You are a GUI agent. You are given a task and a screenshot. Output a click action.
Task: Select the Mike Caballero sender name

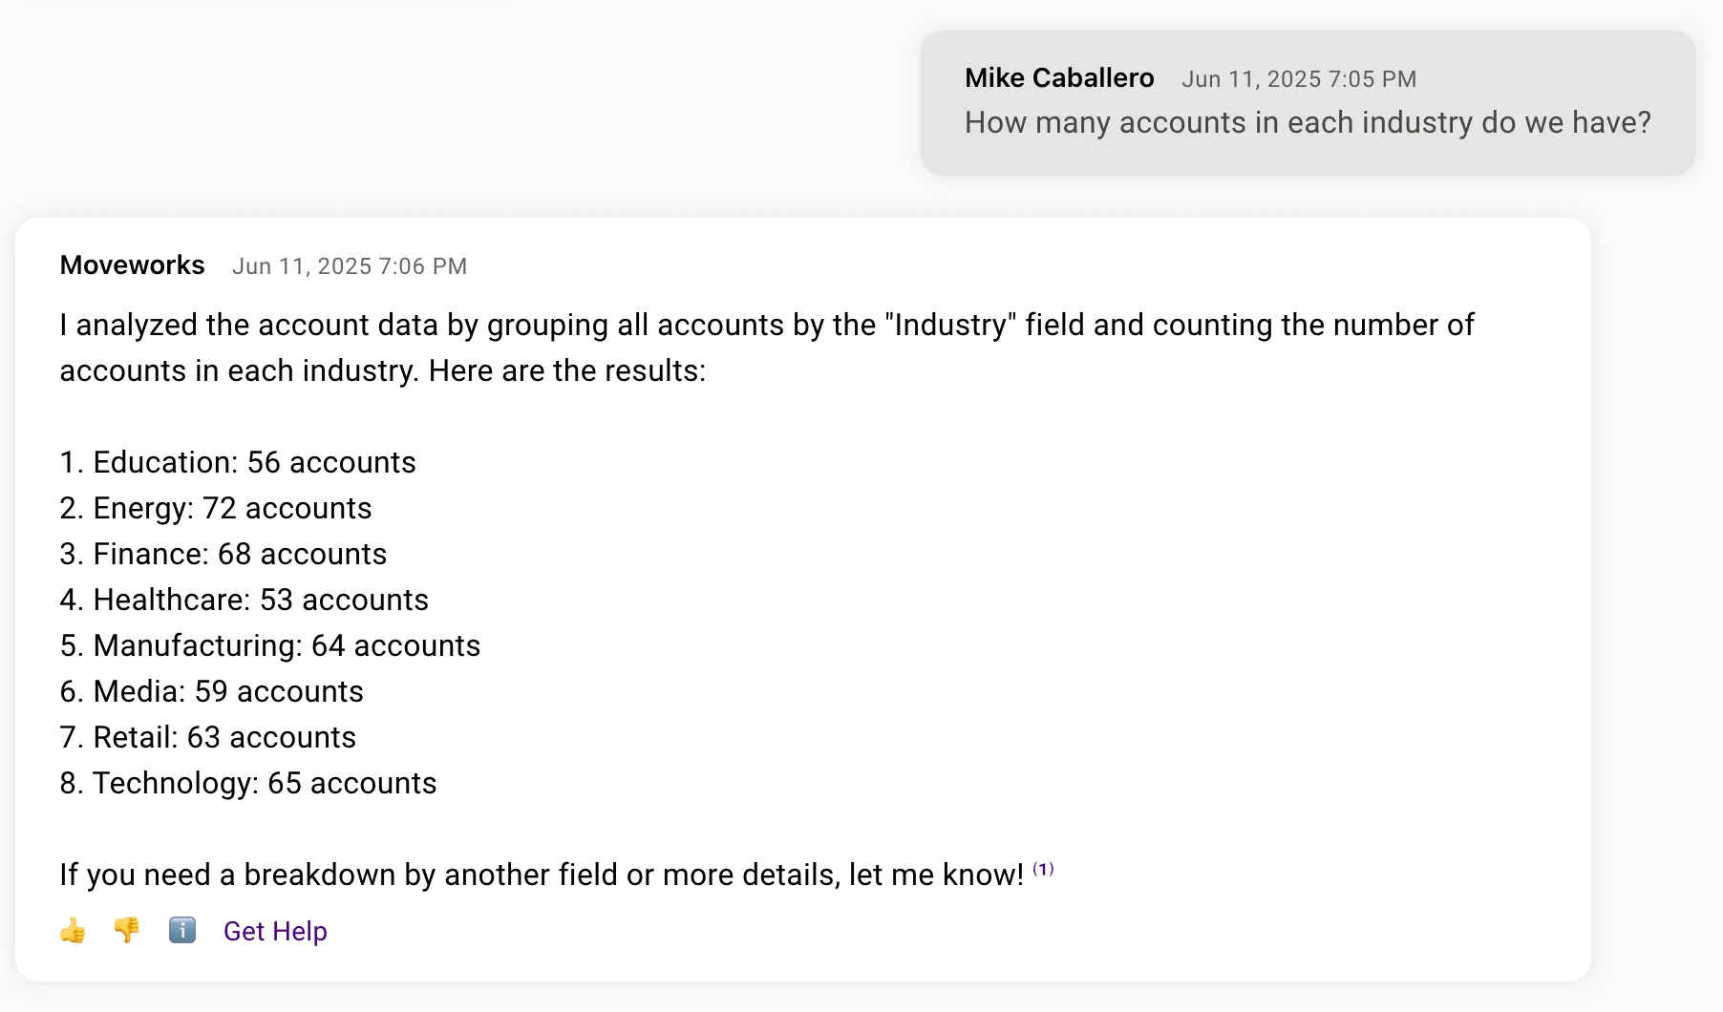(1059, 77)
